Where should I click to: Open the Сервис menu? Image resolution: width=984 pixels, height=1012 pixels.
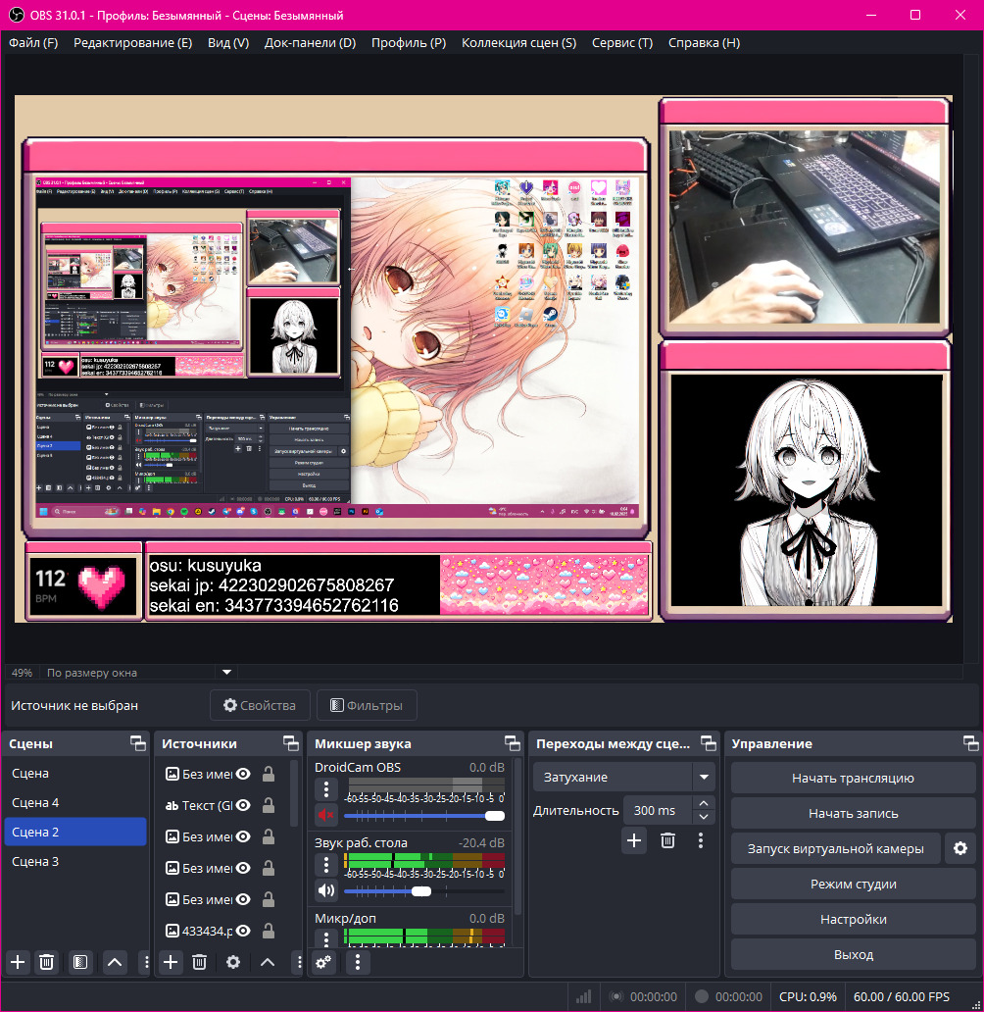622,42
